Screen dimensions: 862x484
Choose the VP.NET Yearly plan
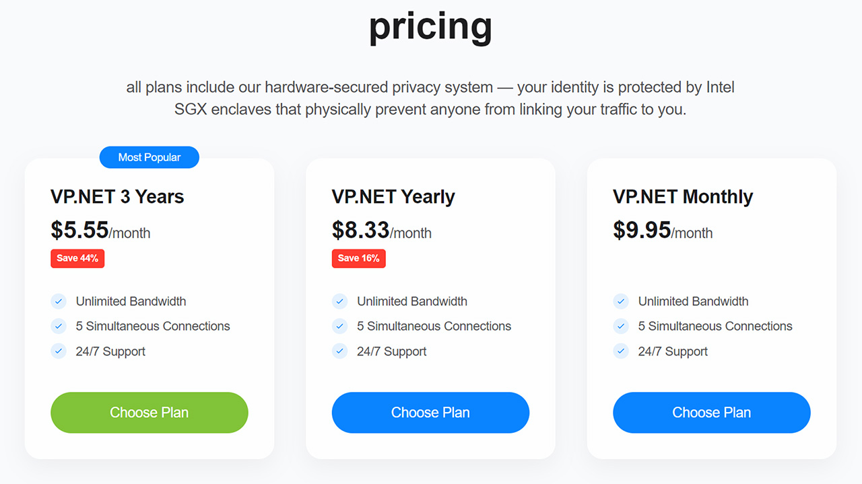[430, 413]
